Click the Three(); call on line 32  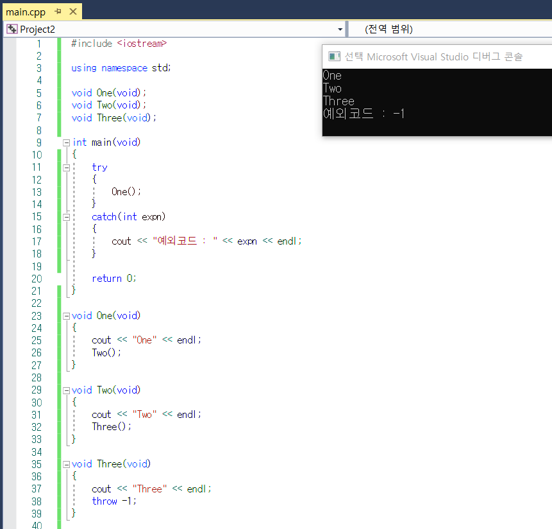(x=112, y=427)
